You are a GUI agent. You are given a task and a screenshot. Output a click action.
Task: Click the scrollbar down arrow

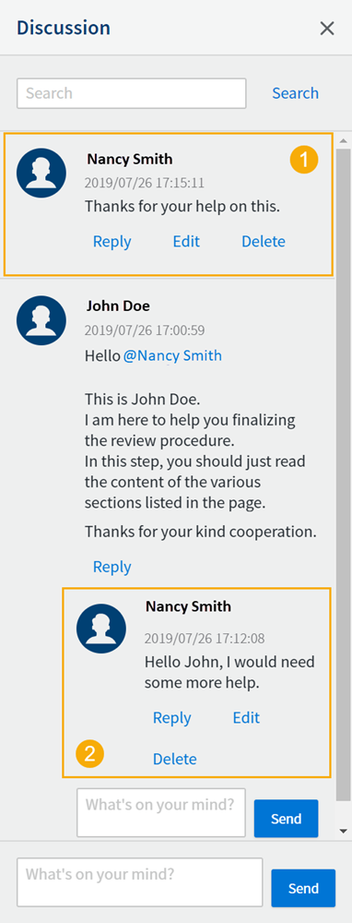tap(344, 831)
